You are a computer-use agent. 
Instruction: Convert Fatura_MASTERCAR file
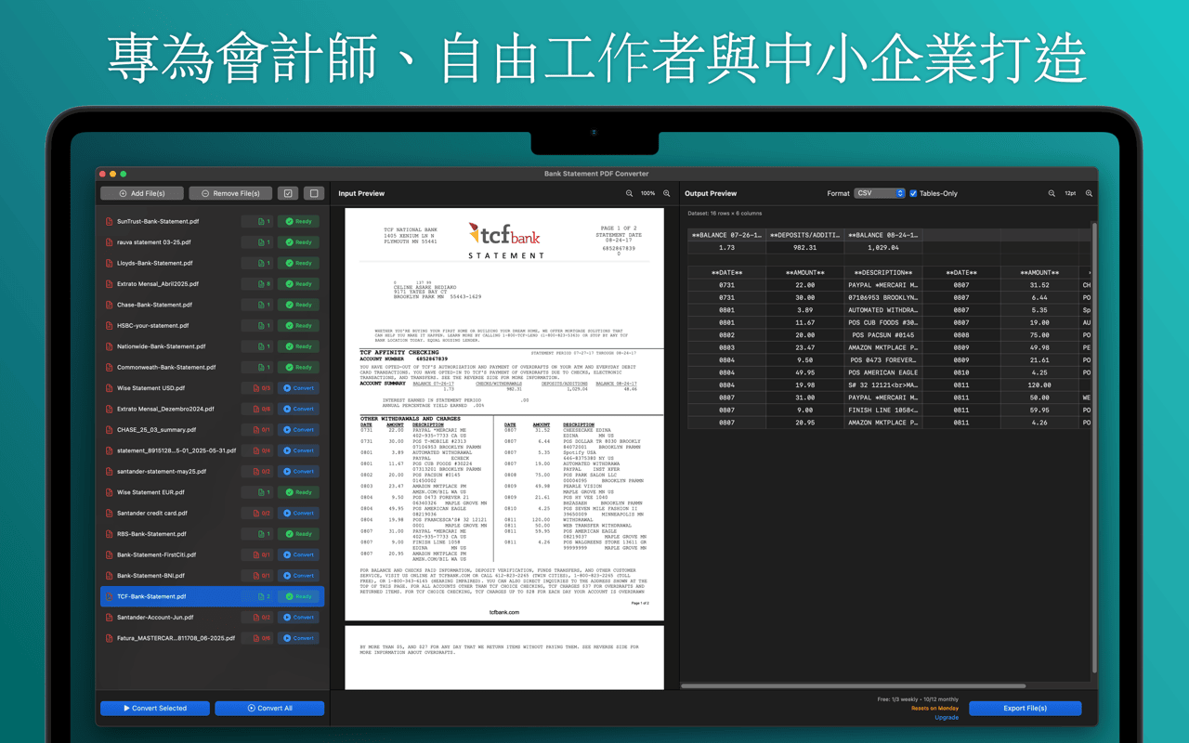pos(299,638)
